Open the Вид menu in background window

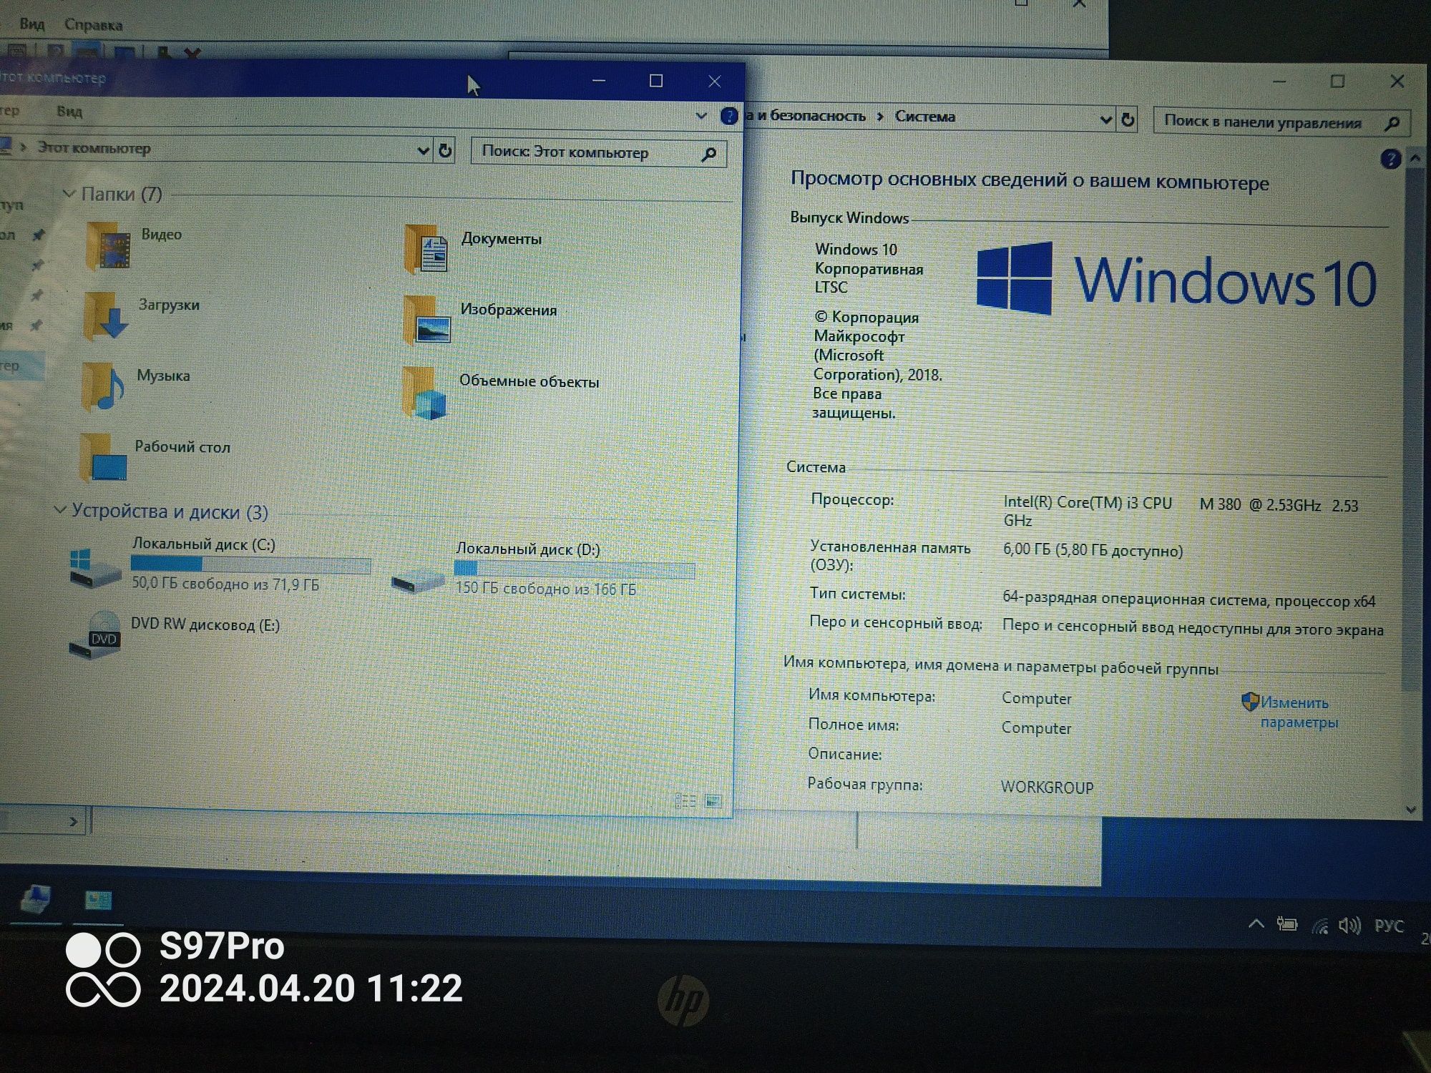(31, 24)
